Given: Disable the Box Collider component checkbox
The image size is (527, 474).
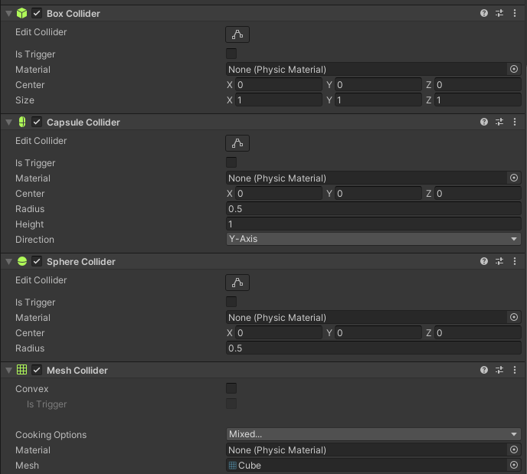Looking at the screenshot, I should (37, 14).
